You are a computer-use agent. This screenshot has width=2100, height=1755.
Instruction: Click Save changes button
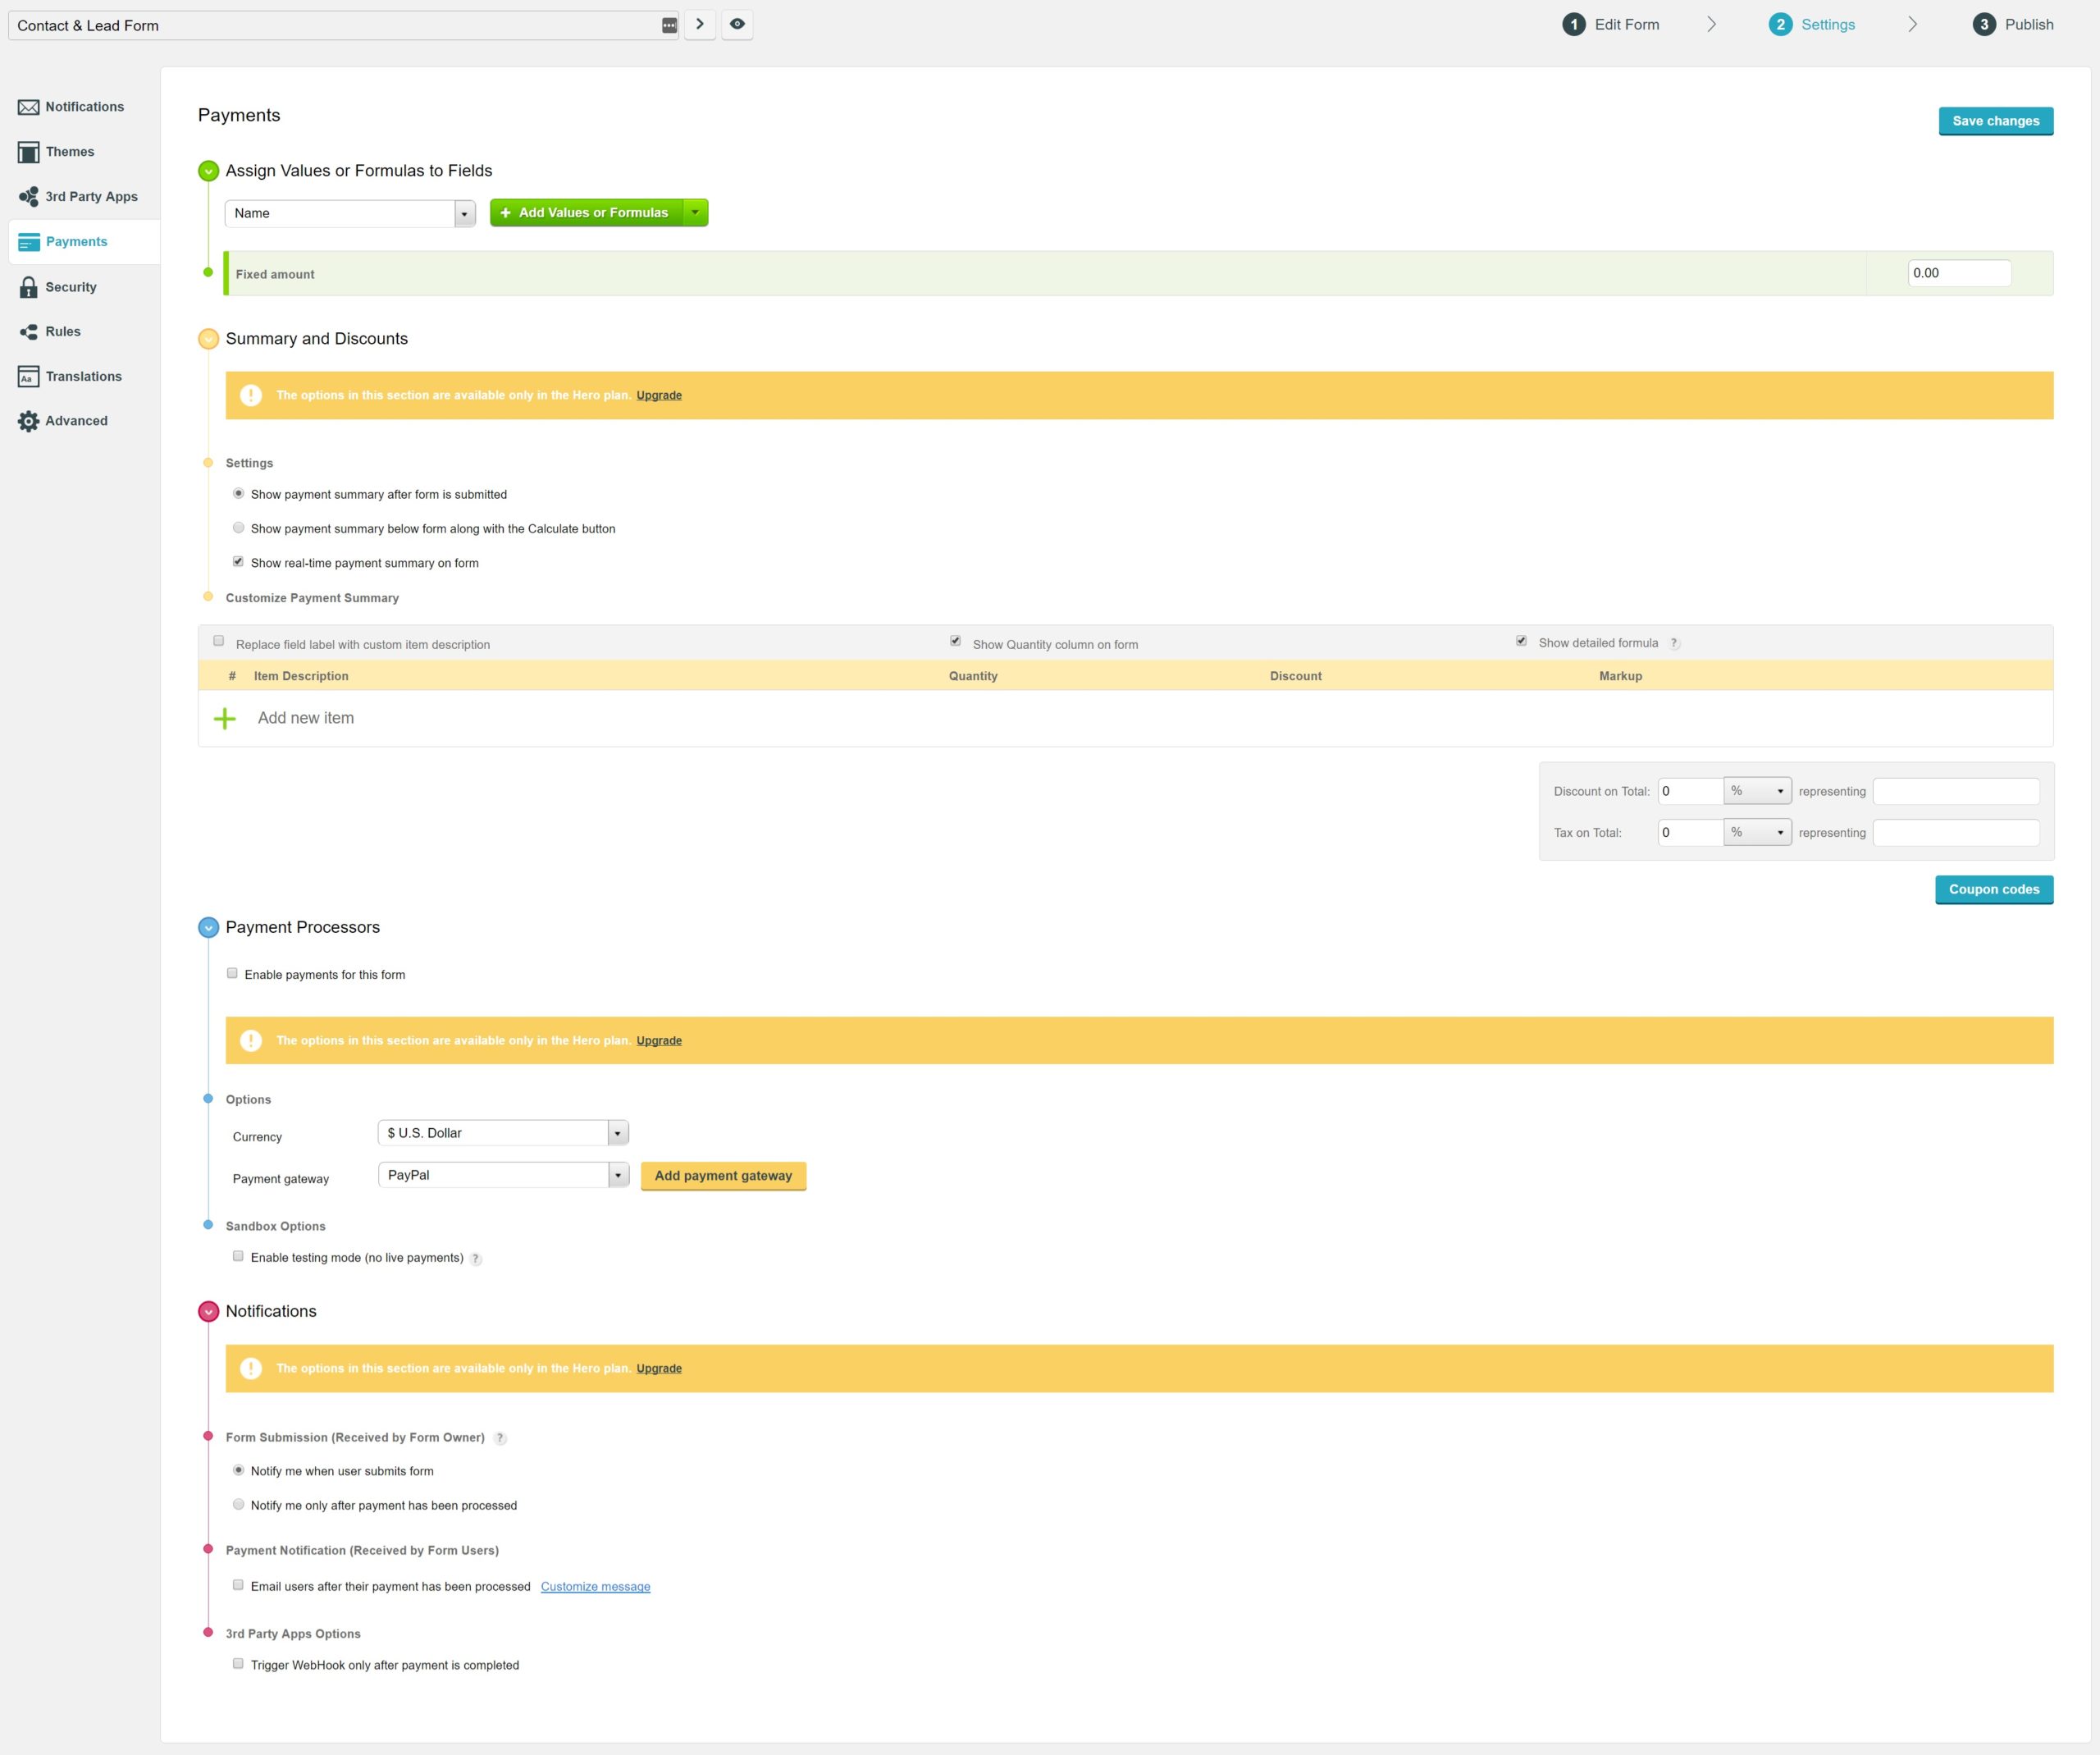pos(1995,121)
